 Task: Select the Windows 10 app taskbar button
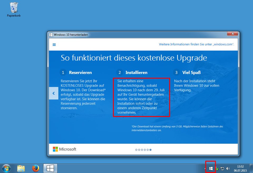[50, 168]
